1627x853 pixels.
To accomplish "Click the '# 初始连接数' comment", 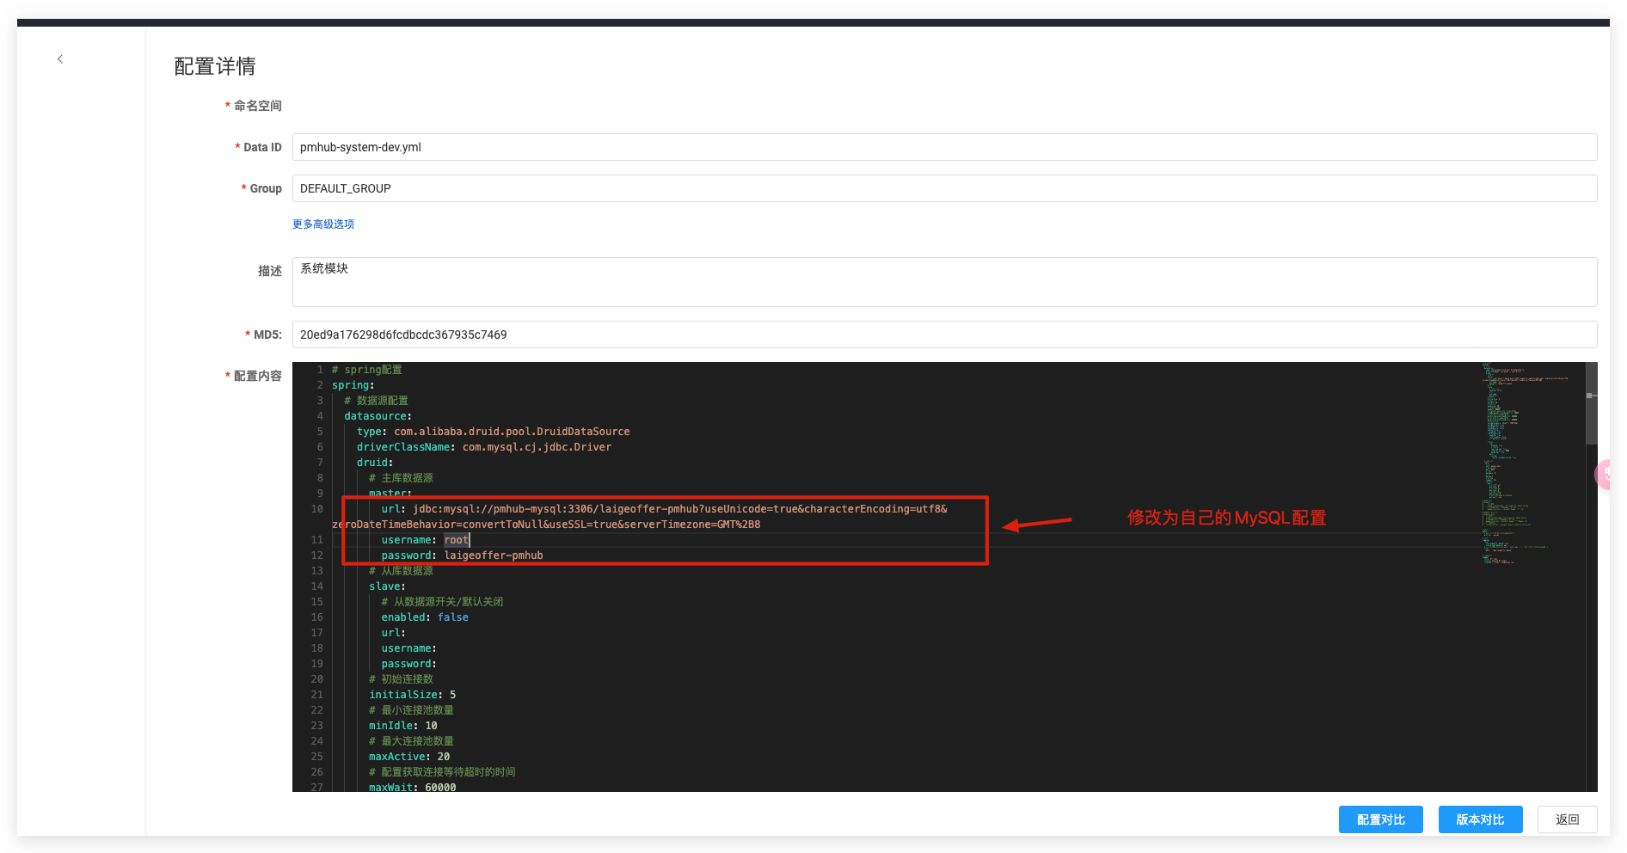I will (x=401, y=679).
